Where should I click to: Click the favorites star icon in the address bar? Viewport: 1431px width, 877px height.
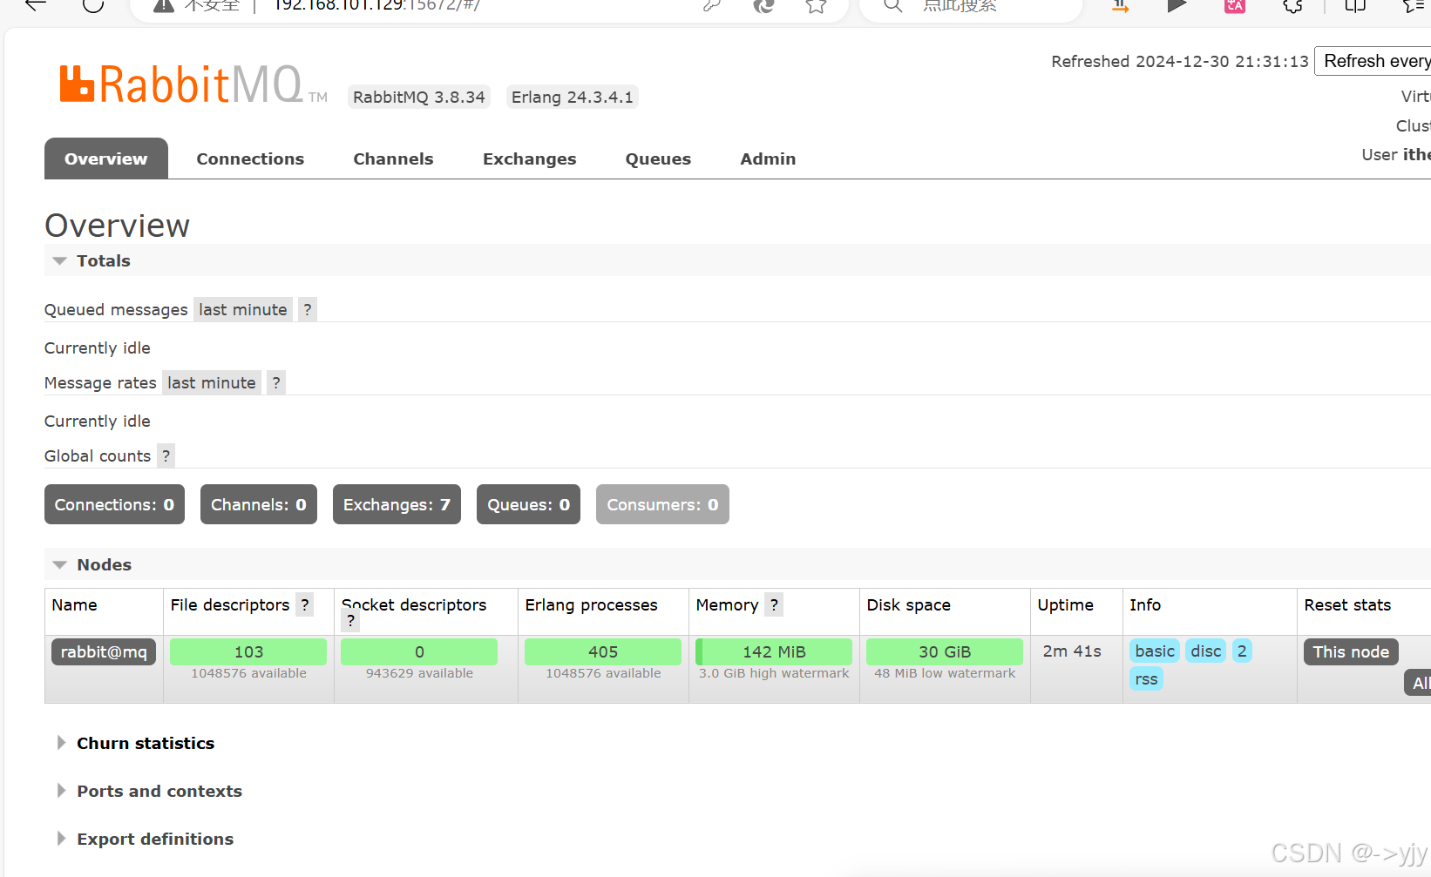coord(816,5)
